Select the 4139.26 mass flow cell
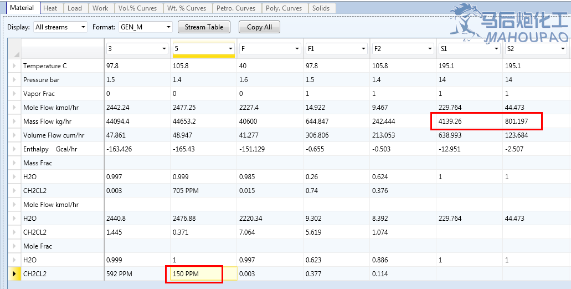 coord(470,121)
